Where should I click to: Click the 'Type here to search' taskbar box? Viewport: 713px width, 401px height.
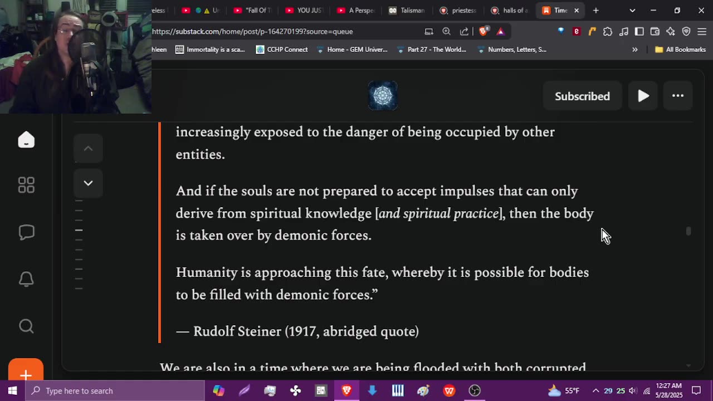pos(115,390)
